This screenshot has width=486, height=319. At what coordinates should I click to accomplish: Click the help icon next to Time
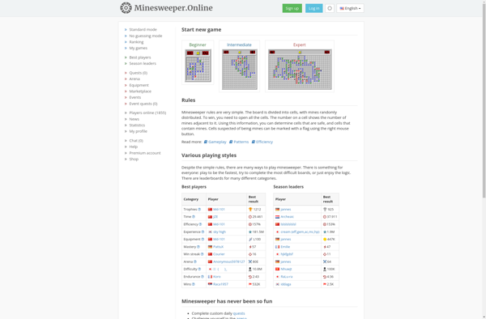click(x=194, y=217)
